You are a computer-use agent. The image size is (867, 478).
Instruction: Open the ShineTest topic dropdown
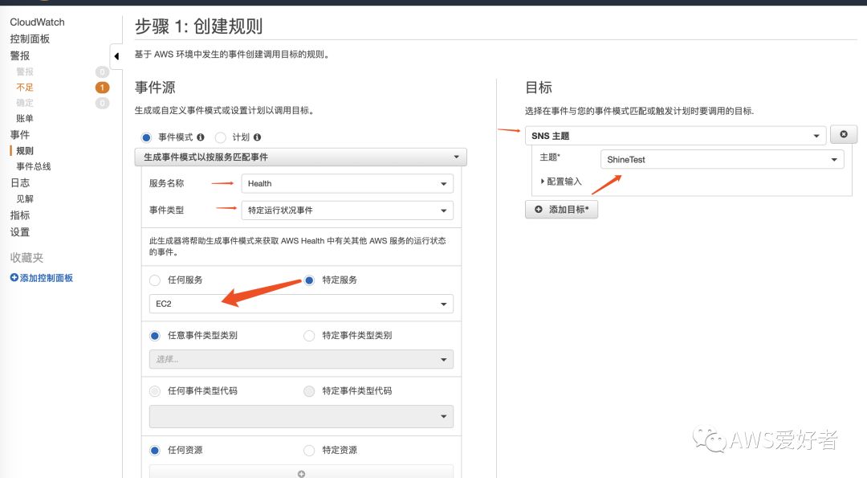point(722,159)
